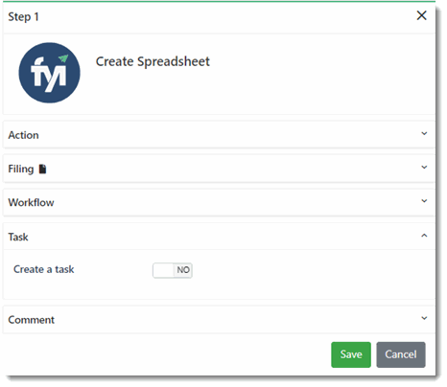Open the Comment section header
Screen dimensions: 447x387
pos(219,320)
